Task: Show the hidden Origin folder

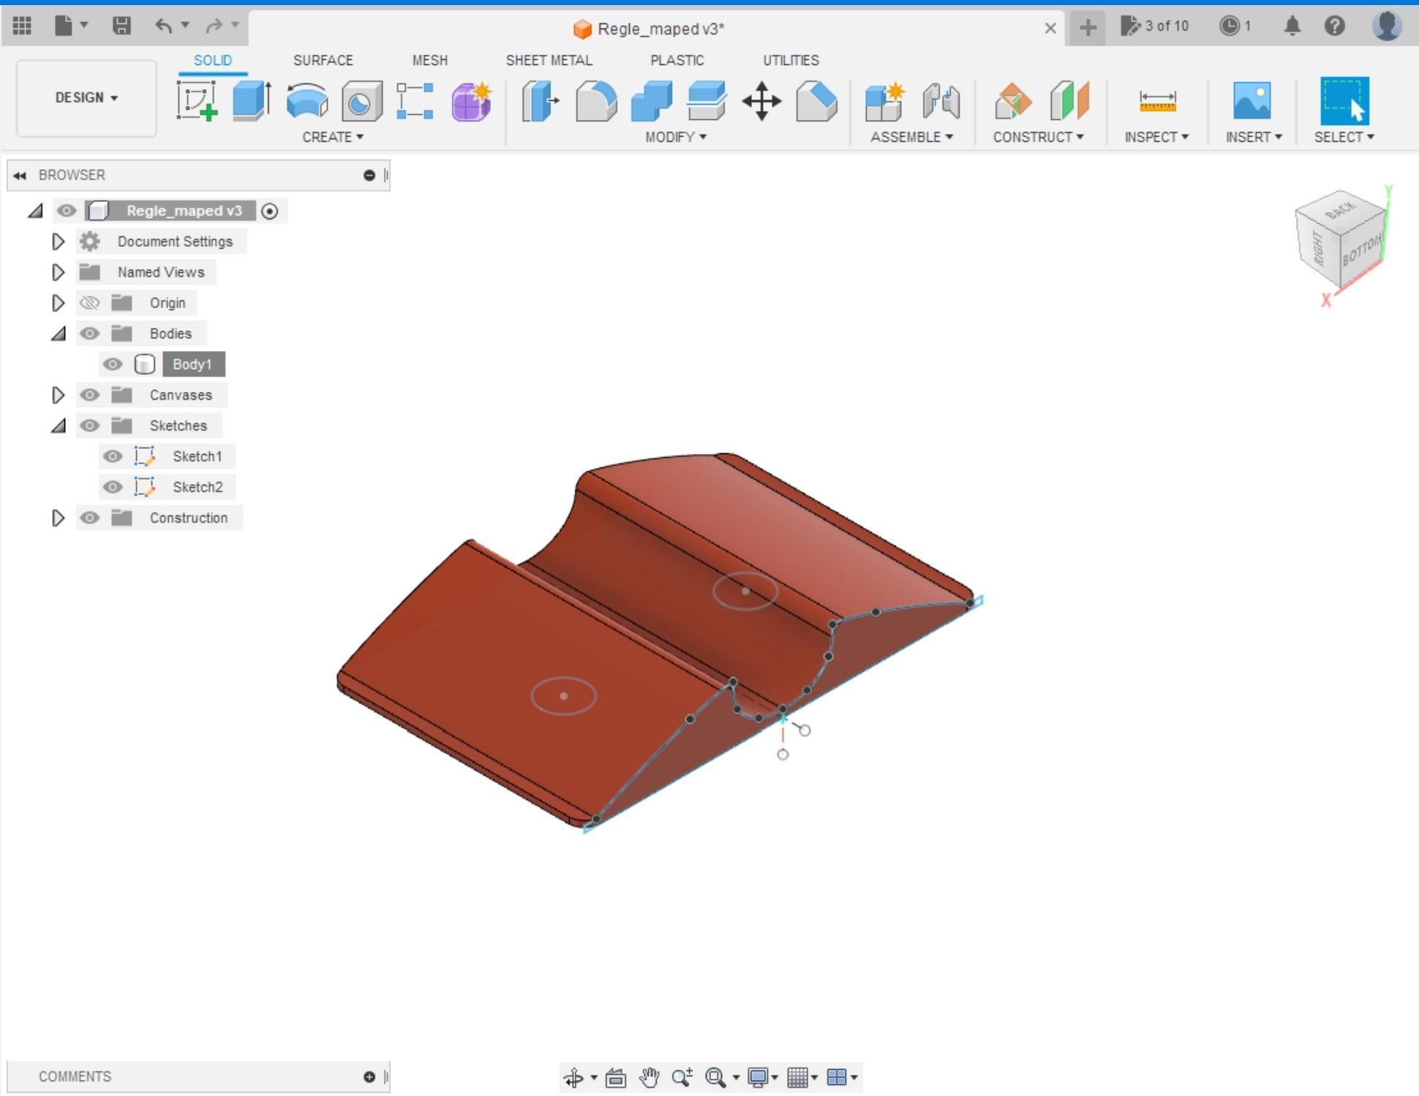Action: click(89, 303)
